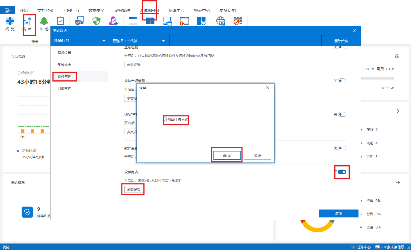Image resolution: width=411 pixels, height=250 pixels.
Task: Expand the 已选择 1 个终端 dropdown
Action: click(163, 41)
